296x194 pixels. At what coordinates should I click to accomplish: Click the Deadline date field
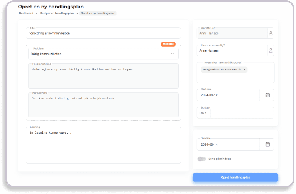(230, 144)
